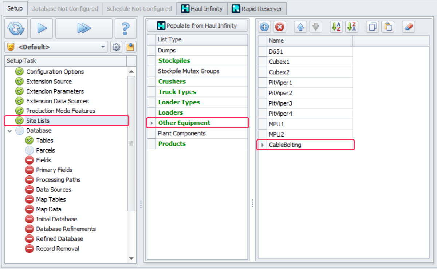Select the Fields task
Image resolution: width=437 pixels, height=269 pixels.
pyautogui.click(x=43, y=160)
